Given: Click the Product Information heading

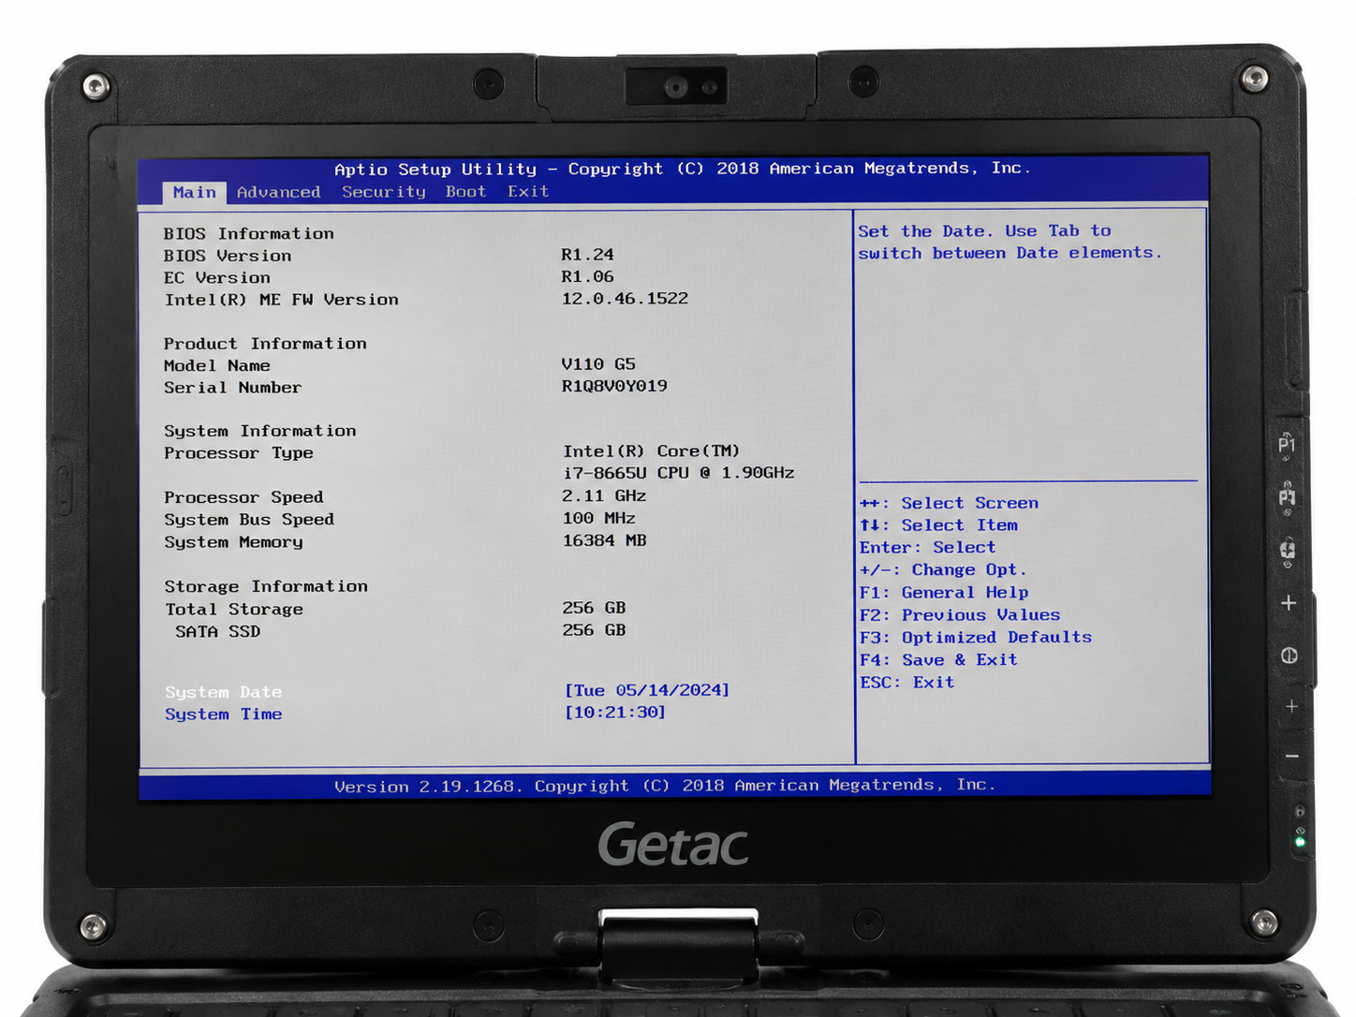Looking at the screenshot, I should tap(265, 344).
